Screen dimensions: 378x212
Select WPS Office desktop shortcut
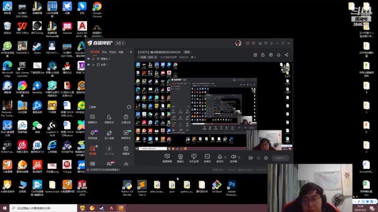(22, 28)
